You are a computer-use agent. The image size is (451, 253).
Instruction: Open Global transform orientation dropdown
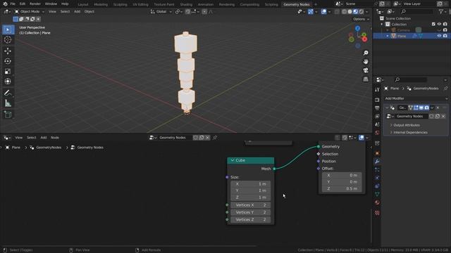point(161,12)
